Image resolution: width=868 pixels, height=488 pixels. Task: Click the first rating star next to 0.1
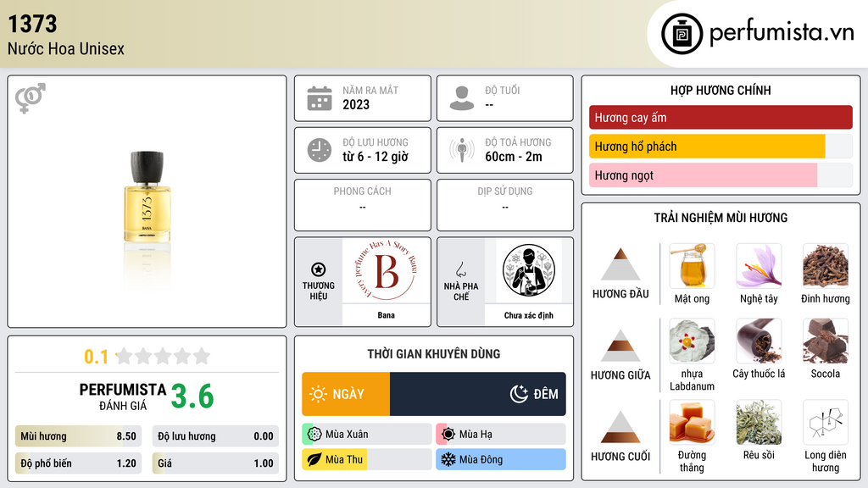click(125, 356)
